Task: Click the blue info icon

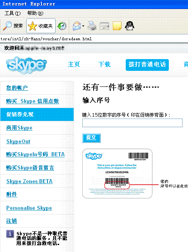Action: coord(10,234)
